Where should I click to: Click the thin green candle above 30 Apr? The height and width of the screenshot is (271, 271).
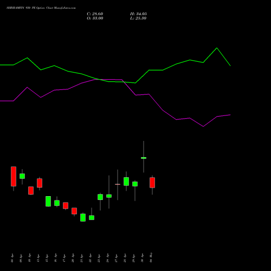144,158
